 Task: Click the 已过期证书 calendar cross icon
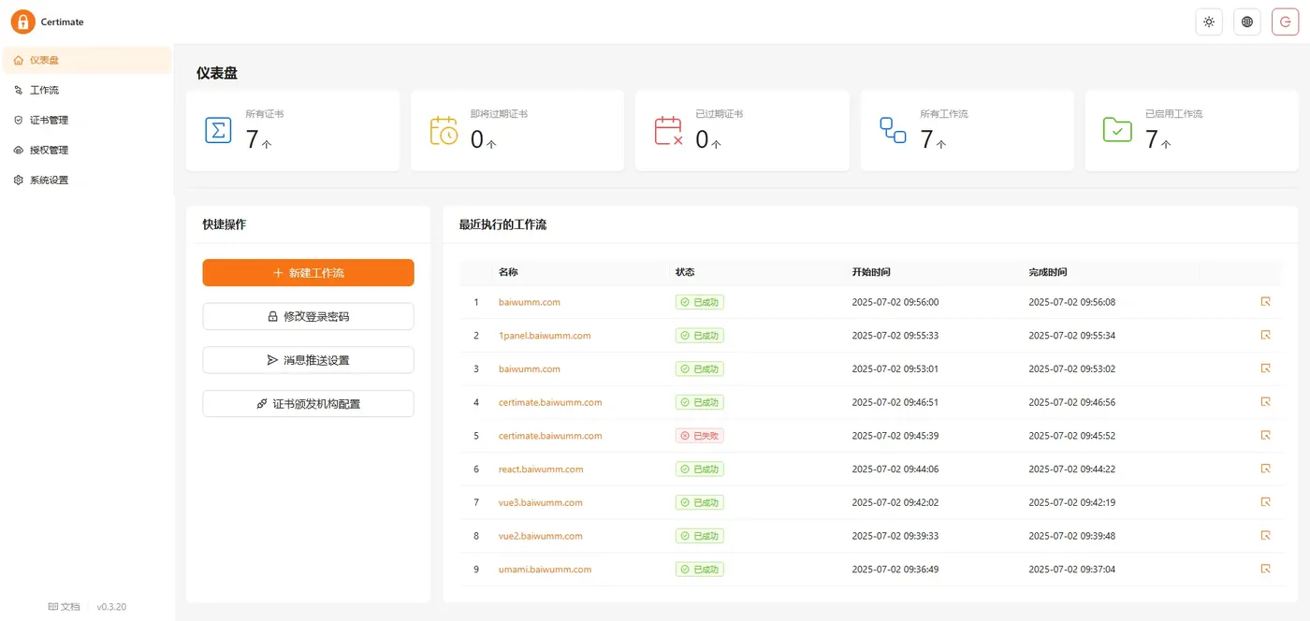click(x=668, y=130)
